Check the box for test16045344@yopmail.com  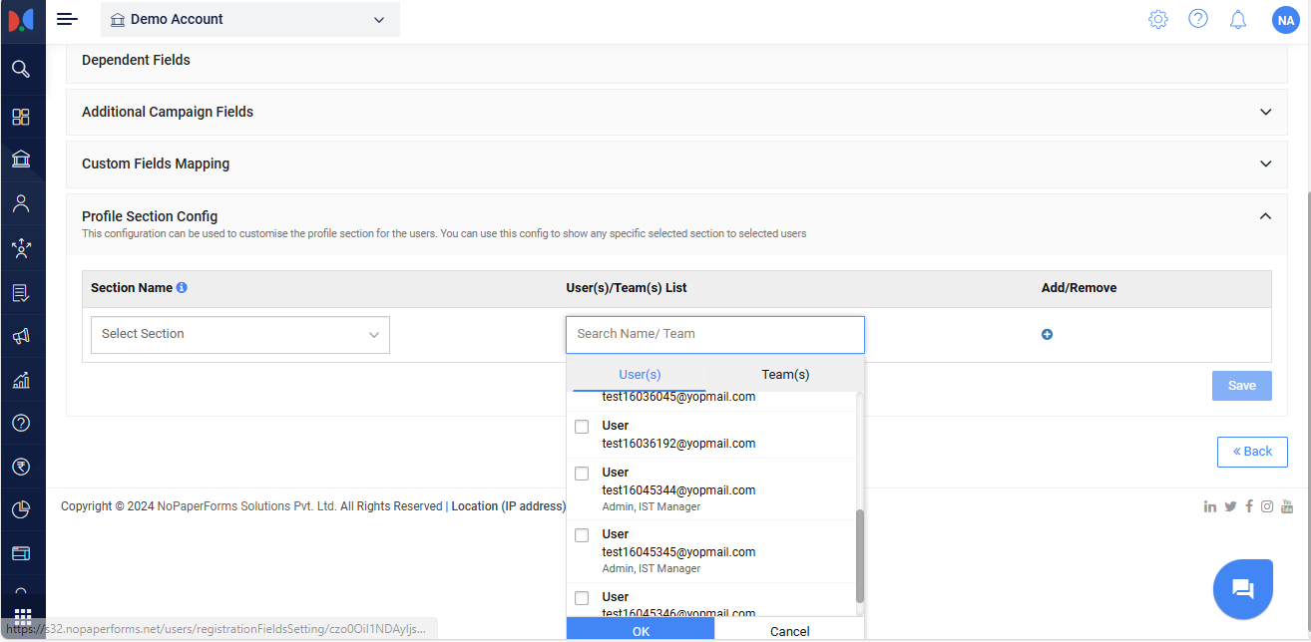582,474
